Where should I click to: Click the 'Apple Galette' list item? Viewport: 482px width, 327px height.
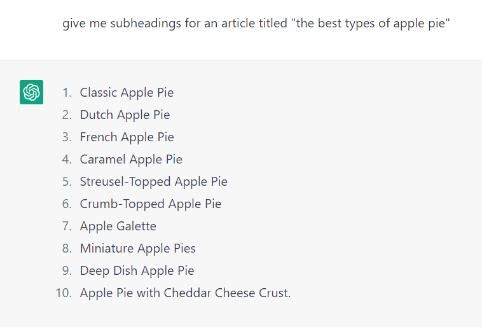tap(118, 226)
